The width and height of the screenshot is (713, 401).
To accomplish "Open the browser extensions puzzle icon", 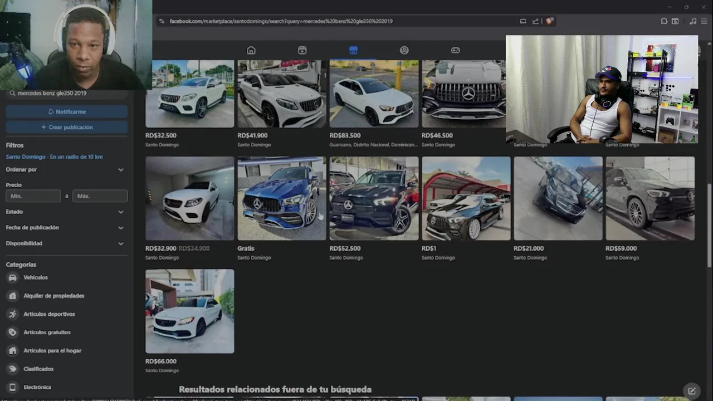I will pyautogui.click(x=664, y=21).
